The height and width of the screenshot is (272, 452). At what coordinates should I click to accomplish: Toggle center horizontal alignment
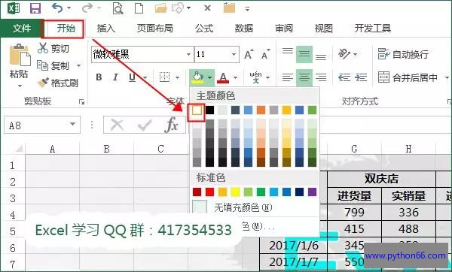304,77
